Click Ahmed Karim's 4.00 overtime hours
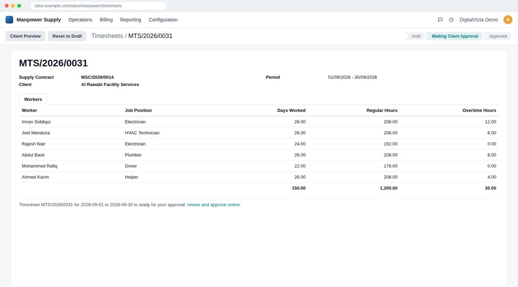 [x=492, y=177]
